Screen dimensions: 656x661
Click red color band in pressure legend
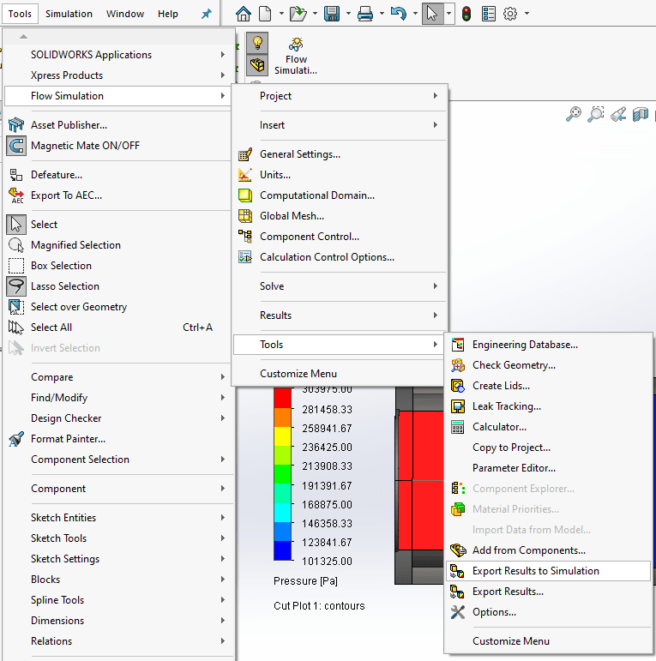click(x=282, y=398)
